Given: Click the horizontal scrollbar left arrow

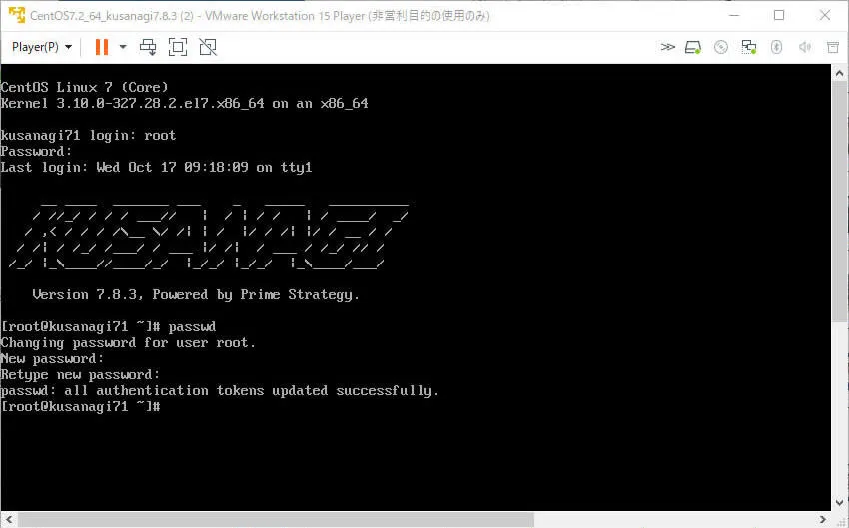Looking at the screenshot, I should [x=9, y=519].
